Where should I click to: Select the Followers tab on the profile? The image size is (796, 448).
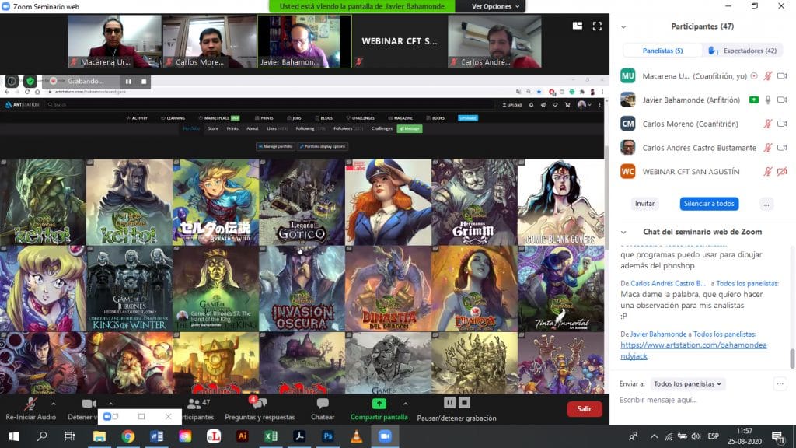coord(347,128)
